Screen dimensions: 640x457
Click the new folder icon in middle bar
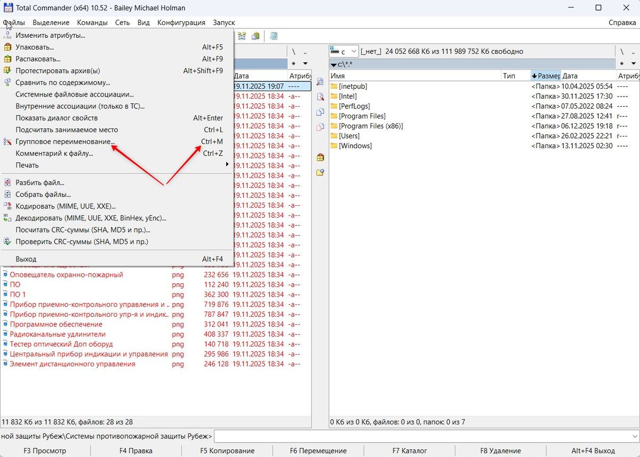pos(320,172)
